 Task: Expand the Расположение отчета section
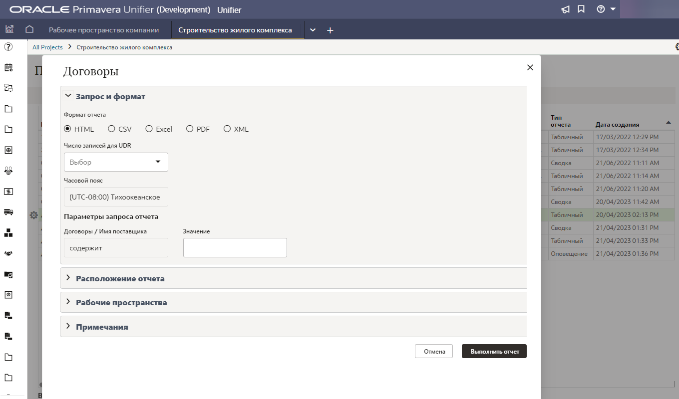(x=120, y=278)
